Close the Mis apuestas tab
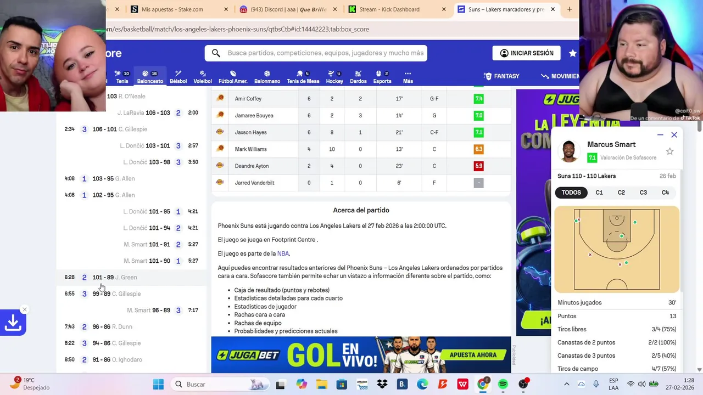Screen dimensions: 703x395 pyautogui.click(x=226, y=9)
